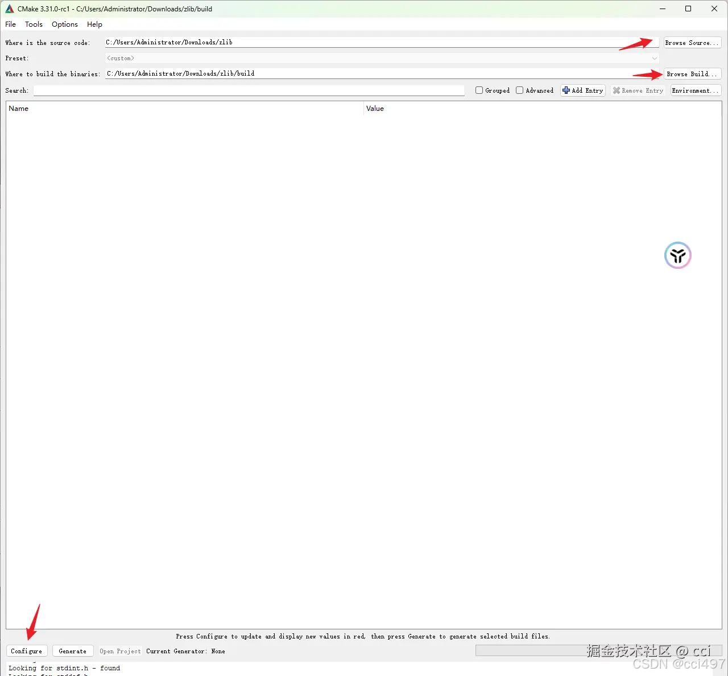The height and width of the screenshot is (676, 728).
Task: Click the CMake logo in title bar
Action: [x=9, y=9]
